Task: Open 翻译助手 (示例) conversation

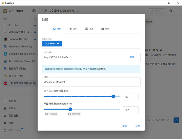Action: [x=20, y=68]
